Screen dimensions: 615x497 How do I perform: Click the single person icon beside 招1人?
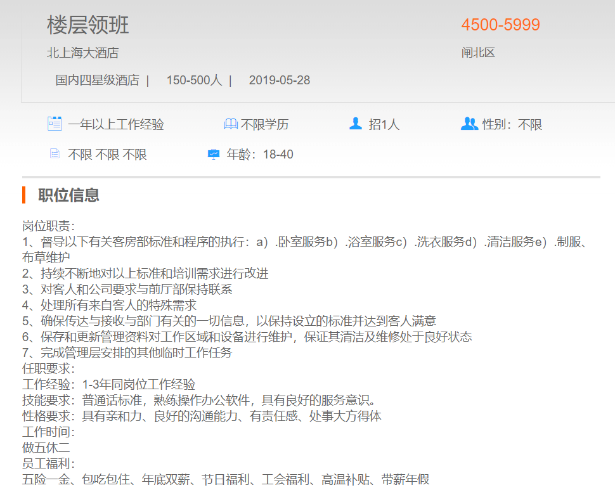click(356, 124)
